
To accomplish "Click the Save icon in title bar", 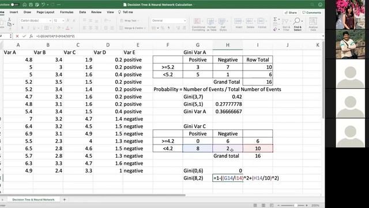I will point(31,5).
